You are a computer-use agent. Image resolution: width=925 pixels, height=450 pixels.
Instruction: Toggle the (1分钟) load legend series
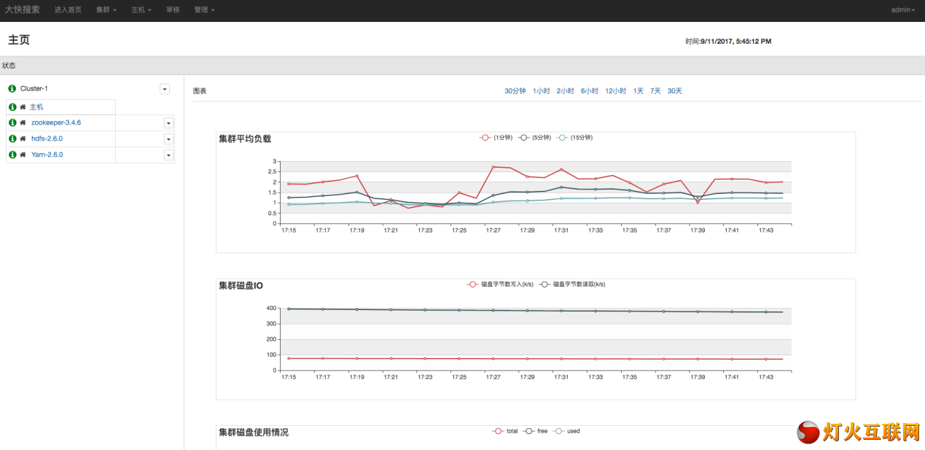(495, 137)
